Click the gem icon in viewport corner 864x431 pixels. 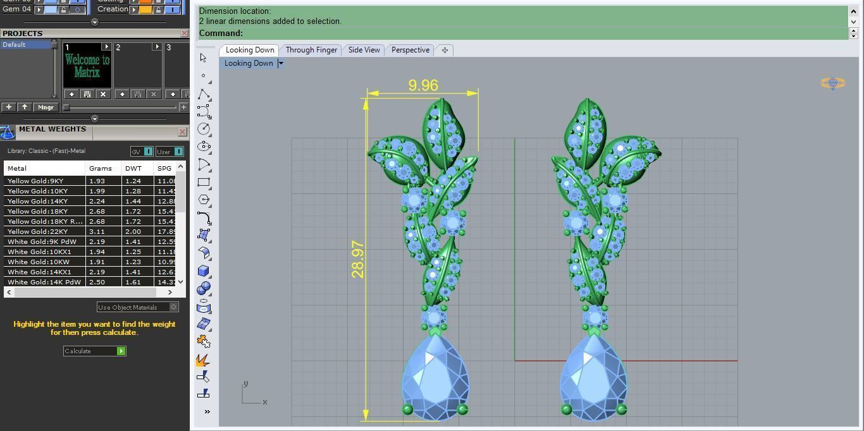pyautogui.click(x=832, y=83)
